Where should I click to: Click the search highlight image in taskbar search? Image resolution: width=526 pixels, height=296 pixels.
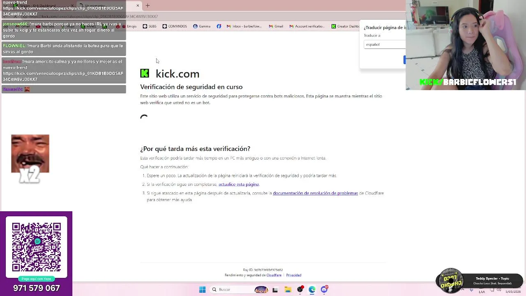261,289
